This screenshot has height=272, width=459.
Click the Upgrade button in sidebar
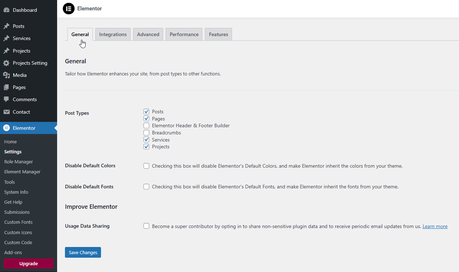[29, 263]
